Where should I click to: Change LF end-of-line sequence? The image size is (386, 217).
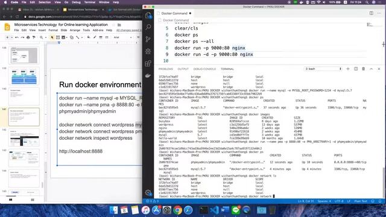[x=349, y=201]
